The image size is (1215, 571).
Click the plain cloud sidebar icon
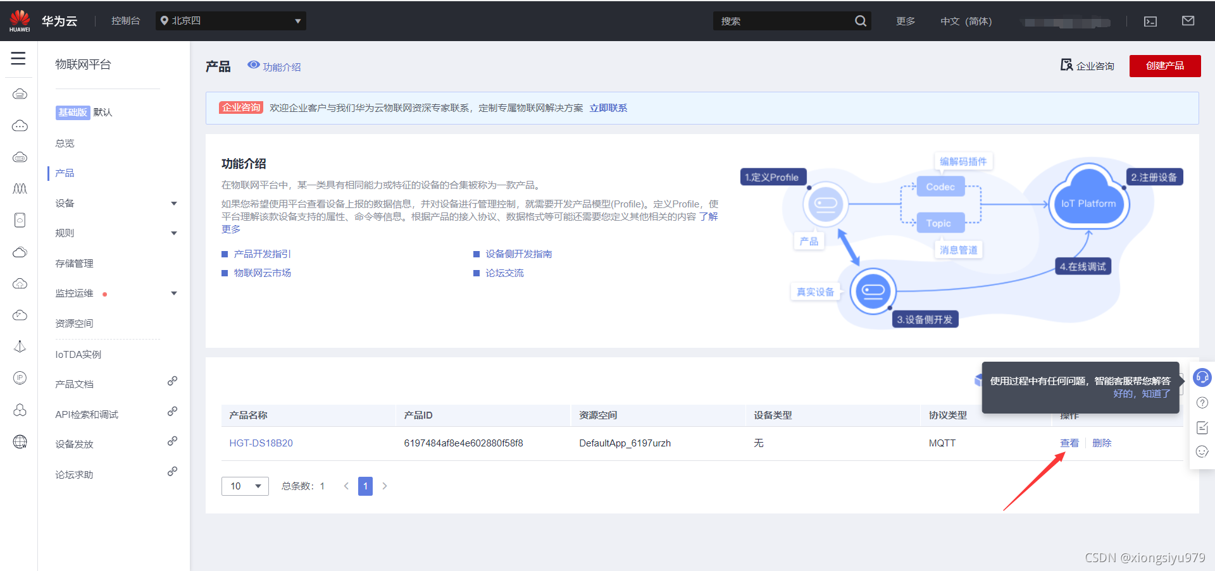click(20, 252)
